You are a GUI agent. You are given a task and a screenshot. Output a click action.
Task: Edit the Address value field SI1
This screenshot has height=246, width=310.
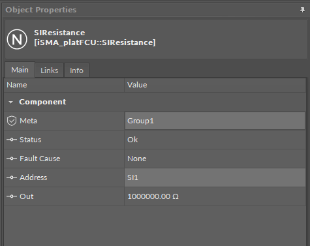tap(215, 177)
